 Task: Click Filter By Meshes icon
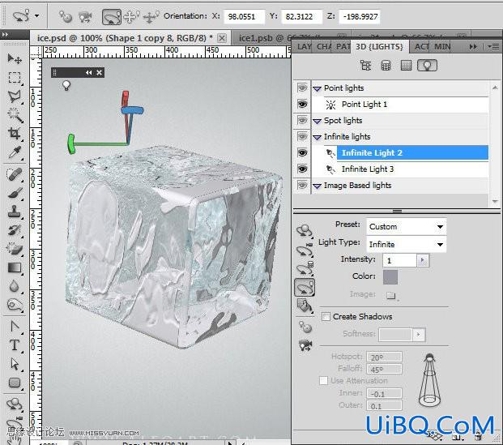(x=386, y=66)
